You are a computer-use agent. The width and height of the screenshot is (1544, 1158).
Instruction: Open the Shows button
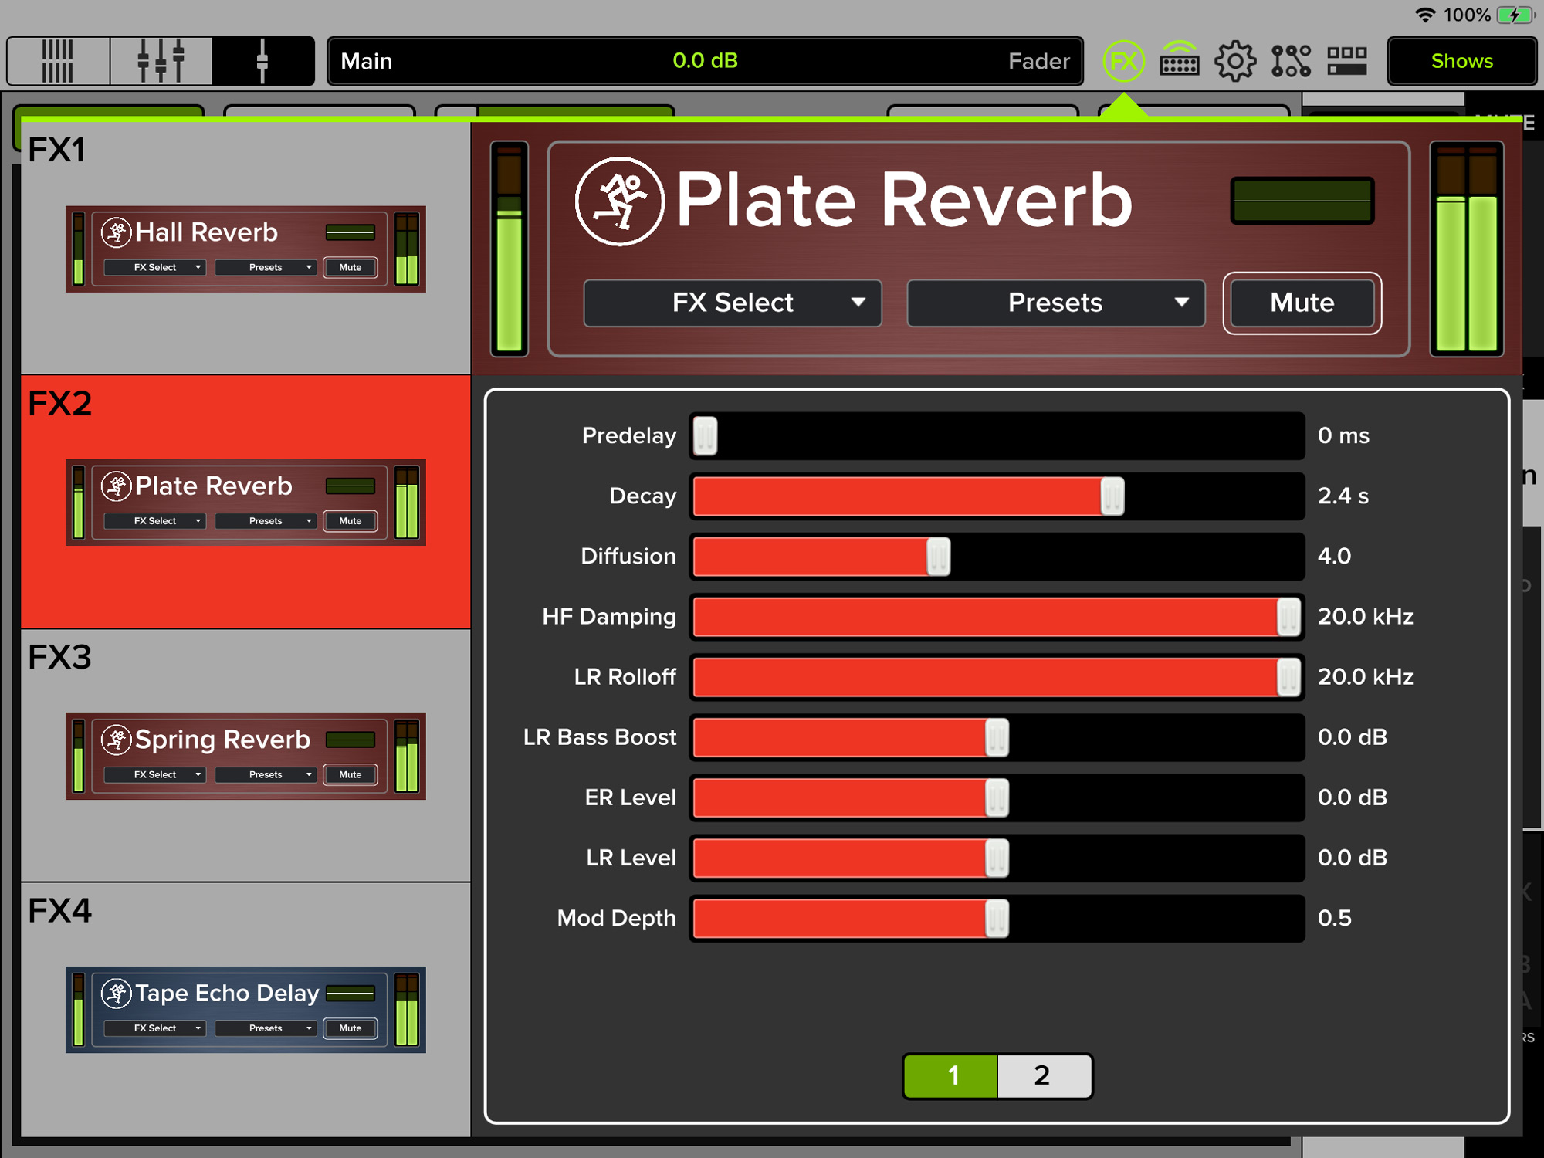[1461, 61]
